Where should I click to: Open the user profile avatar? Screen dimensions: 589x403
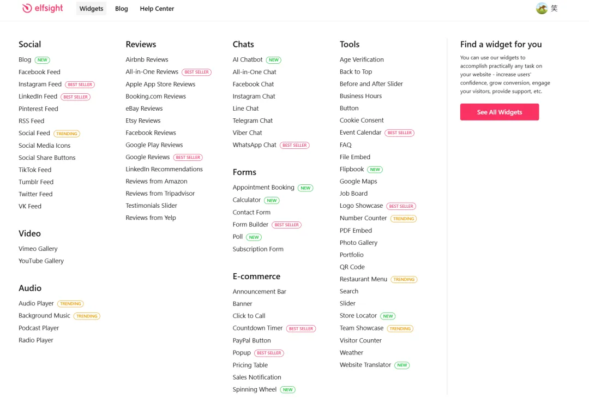(x=542, y=8)
